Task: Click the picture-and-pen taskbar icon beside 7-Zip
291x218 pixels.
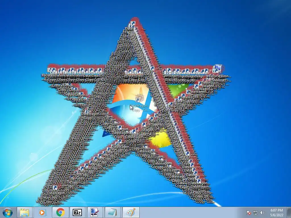Action: pyautogui.click(x=95, y=212)
